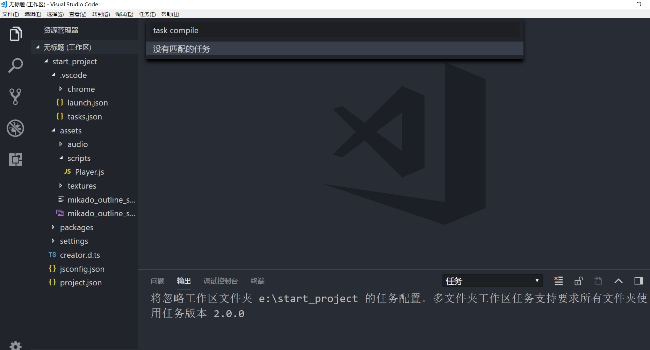Open the 编辑(E) menu
This screenshot has width=650, height=350.
point(33,14)
